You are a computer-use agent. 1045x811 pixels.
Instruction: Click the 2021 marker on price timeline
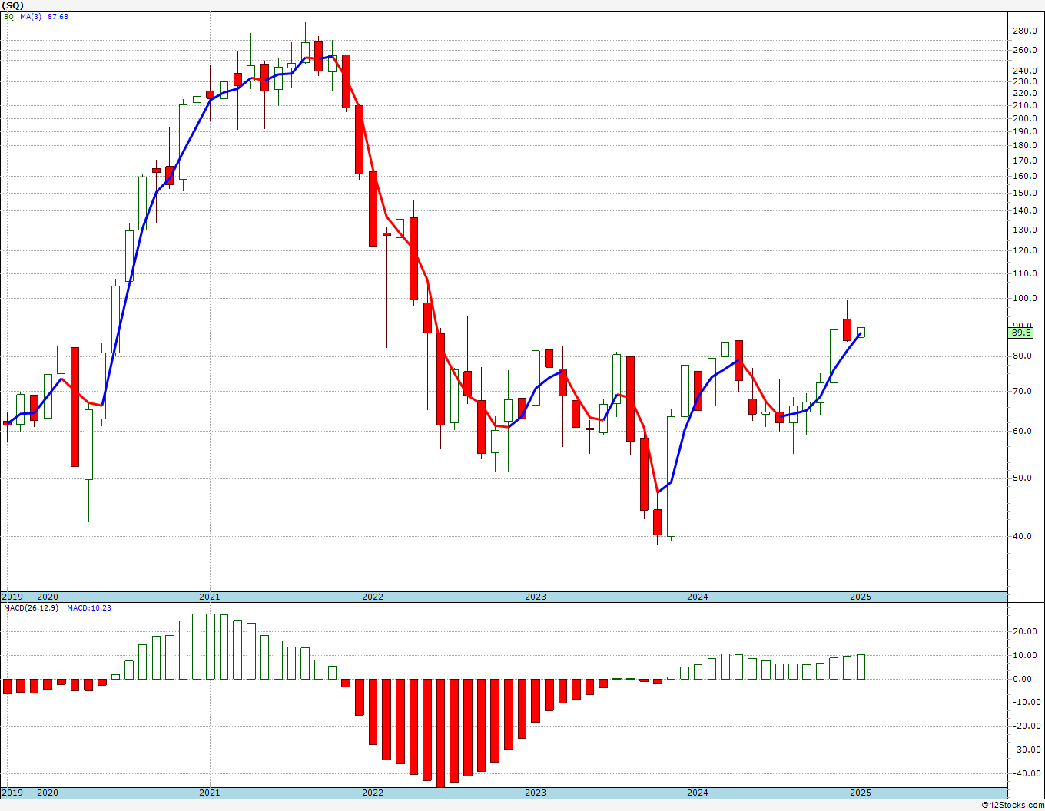coord(209,597)
